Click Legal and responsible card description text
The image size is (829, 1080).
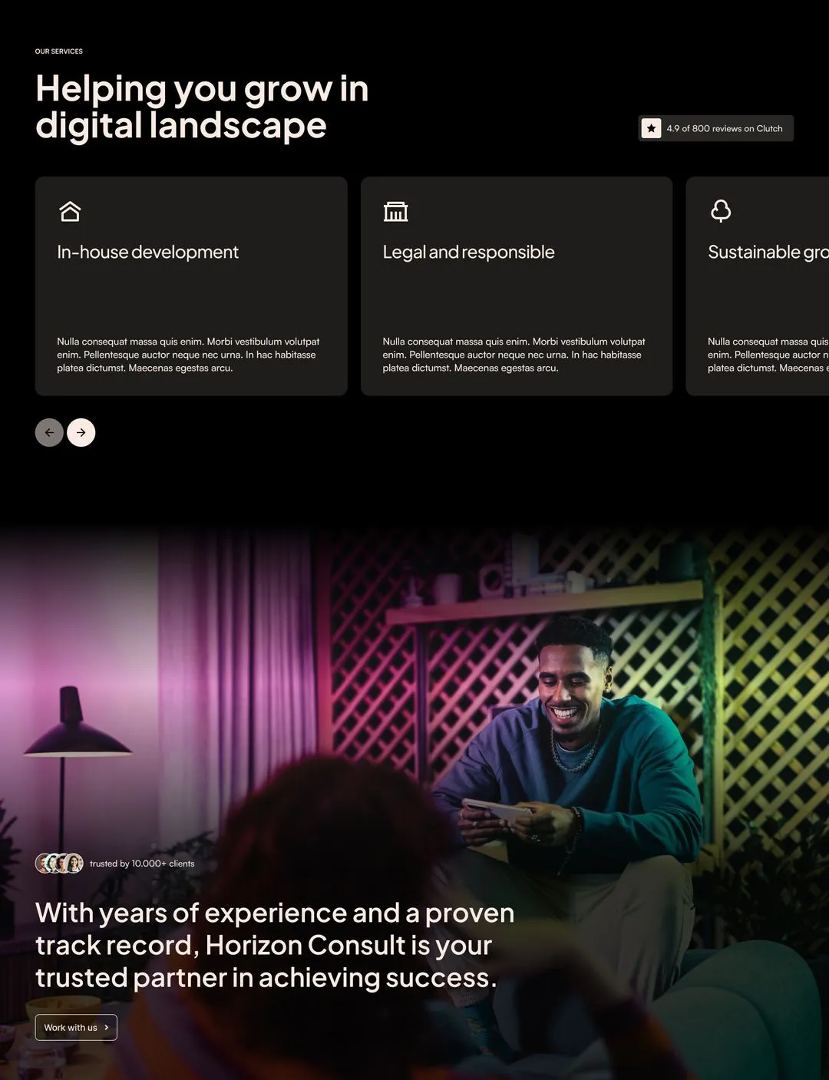pyautogui.click(x=514, y=355)
